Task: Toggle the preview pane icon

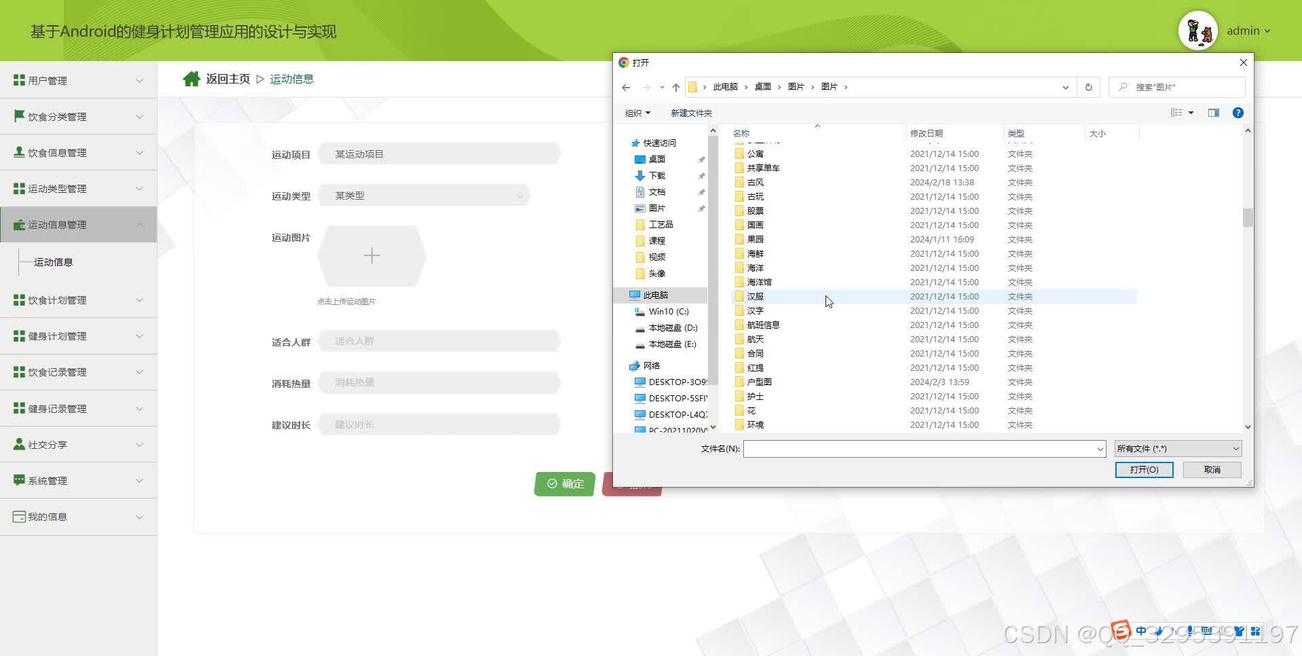Action: tap(1214, 113)
